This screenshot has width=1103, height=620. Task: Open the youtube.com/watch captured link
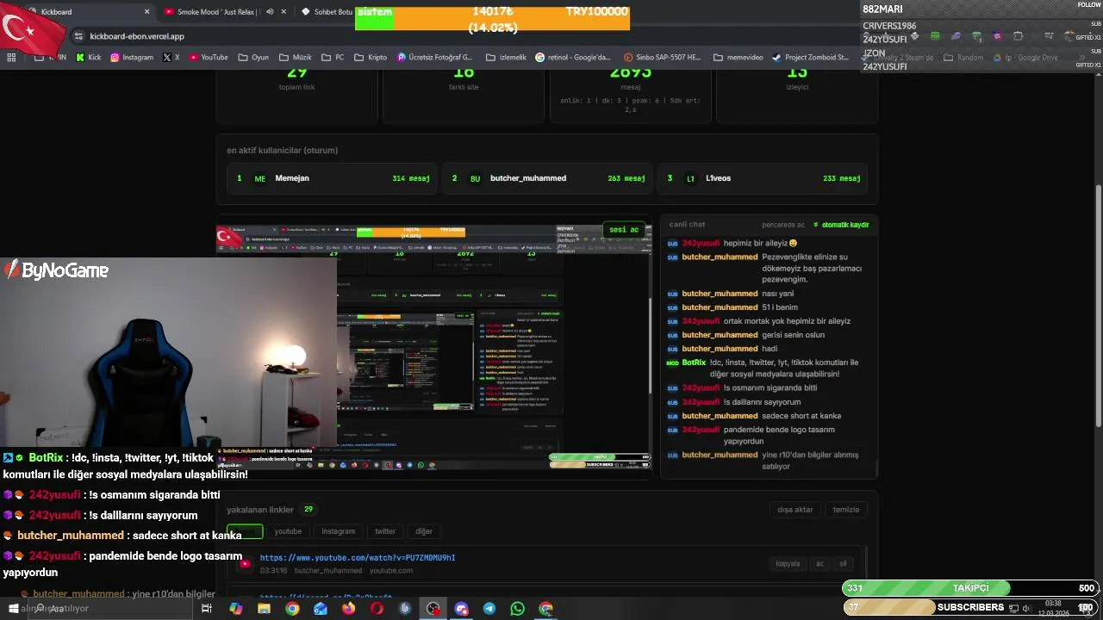click(x=358, y=558)
